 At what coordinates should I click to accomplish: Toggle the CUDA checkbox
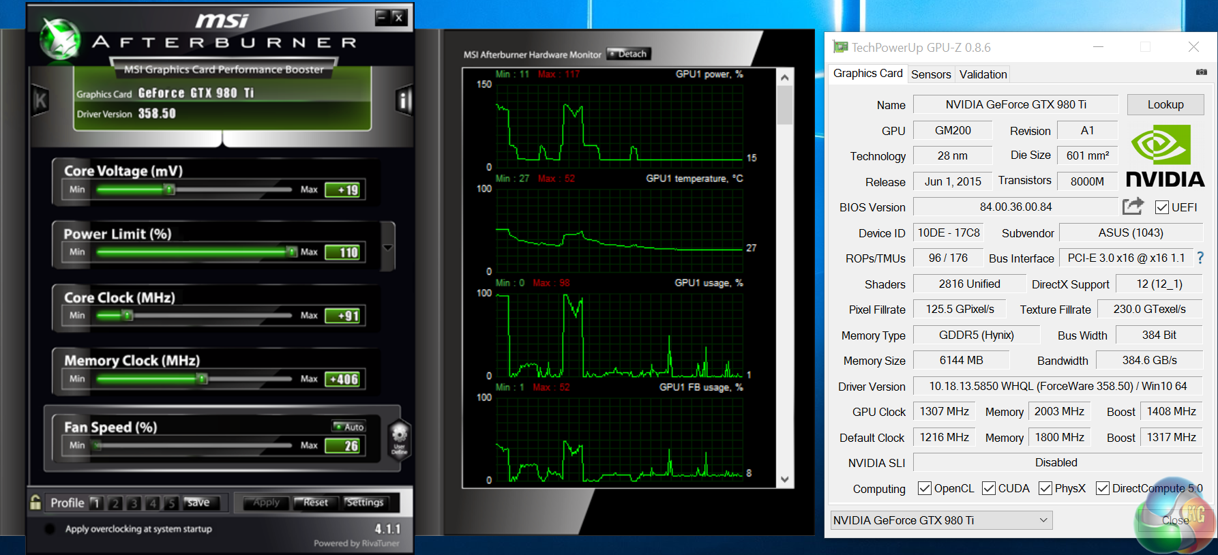[x=989, y=488]
